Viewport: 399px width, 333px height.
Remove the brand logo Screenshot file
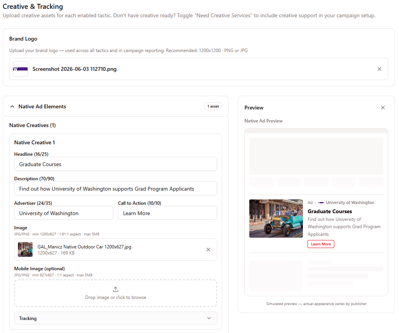(379, 69)
